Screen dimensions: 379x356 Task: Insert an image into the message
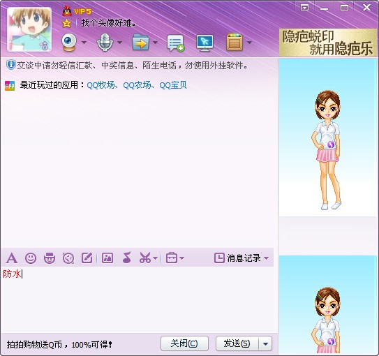(107, 258)
